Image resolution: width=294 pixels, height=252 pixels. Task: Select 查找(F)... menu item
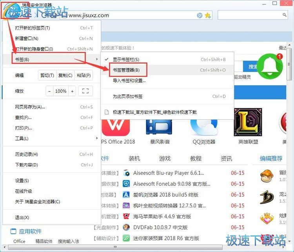click(x=52, y=117)
